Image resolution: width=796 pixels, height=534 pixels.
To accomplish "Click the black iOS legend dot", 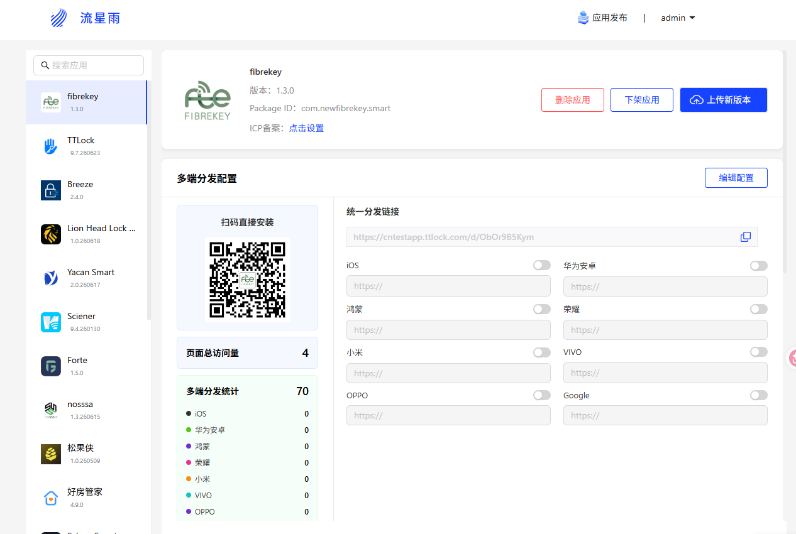I will tap(189, 413).
